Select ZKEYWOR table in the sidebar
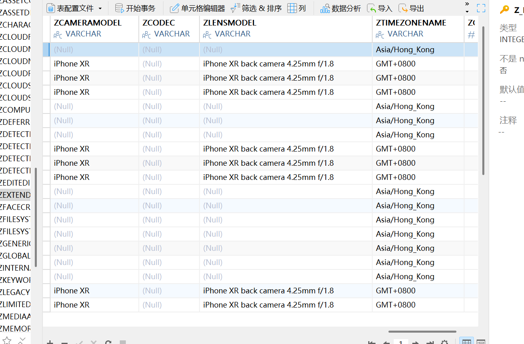This screenshot has width=524, height=344. tap(15, 280)
